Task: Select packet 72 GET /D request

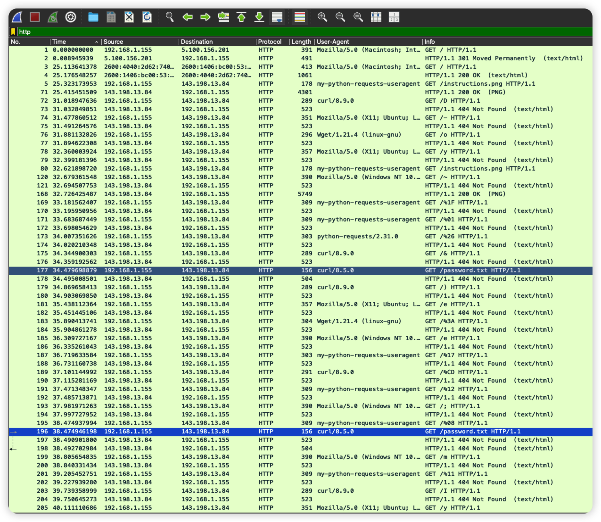Action: (300, 101)
